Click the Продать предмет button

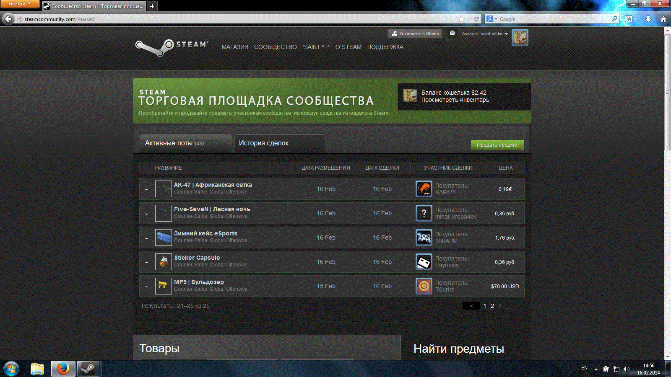tap(498, 145)
